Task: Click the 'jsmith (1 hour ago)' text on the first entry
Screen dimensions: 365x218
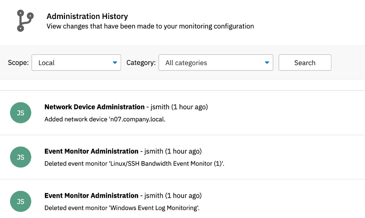Action: (x=179, y=107)
